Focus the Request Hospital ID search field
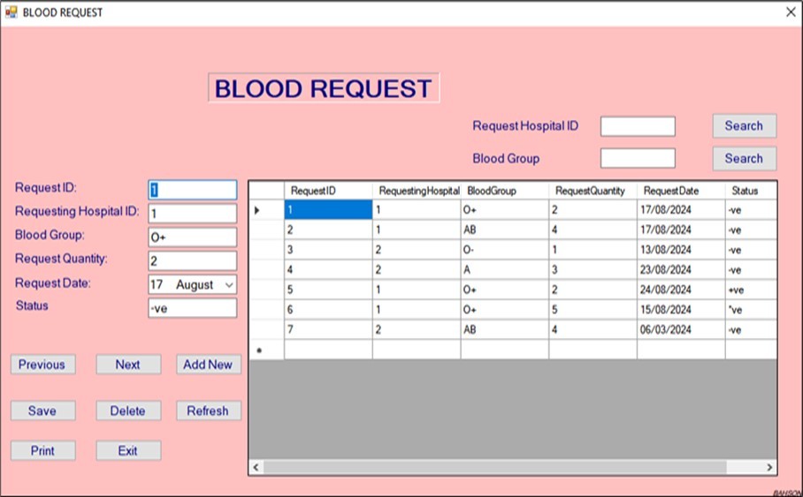The height and width of the screenshot is (497, 803). tap(638, 126)
